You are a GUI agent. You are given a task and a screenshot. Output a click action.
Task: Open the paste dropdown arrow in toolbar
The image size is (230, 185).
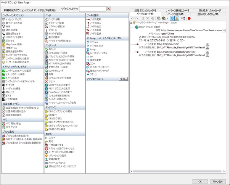point(167,18)
